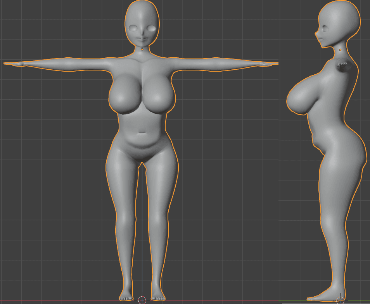Click the orange origin dot in side view
This screenshot has height=304, width=370.
pos(341,50)
